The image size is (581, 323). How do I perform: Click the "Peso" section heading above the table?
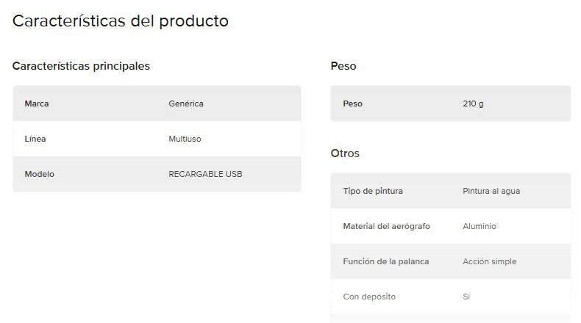(343, 66)
